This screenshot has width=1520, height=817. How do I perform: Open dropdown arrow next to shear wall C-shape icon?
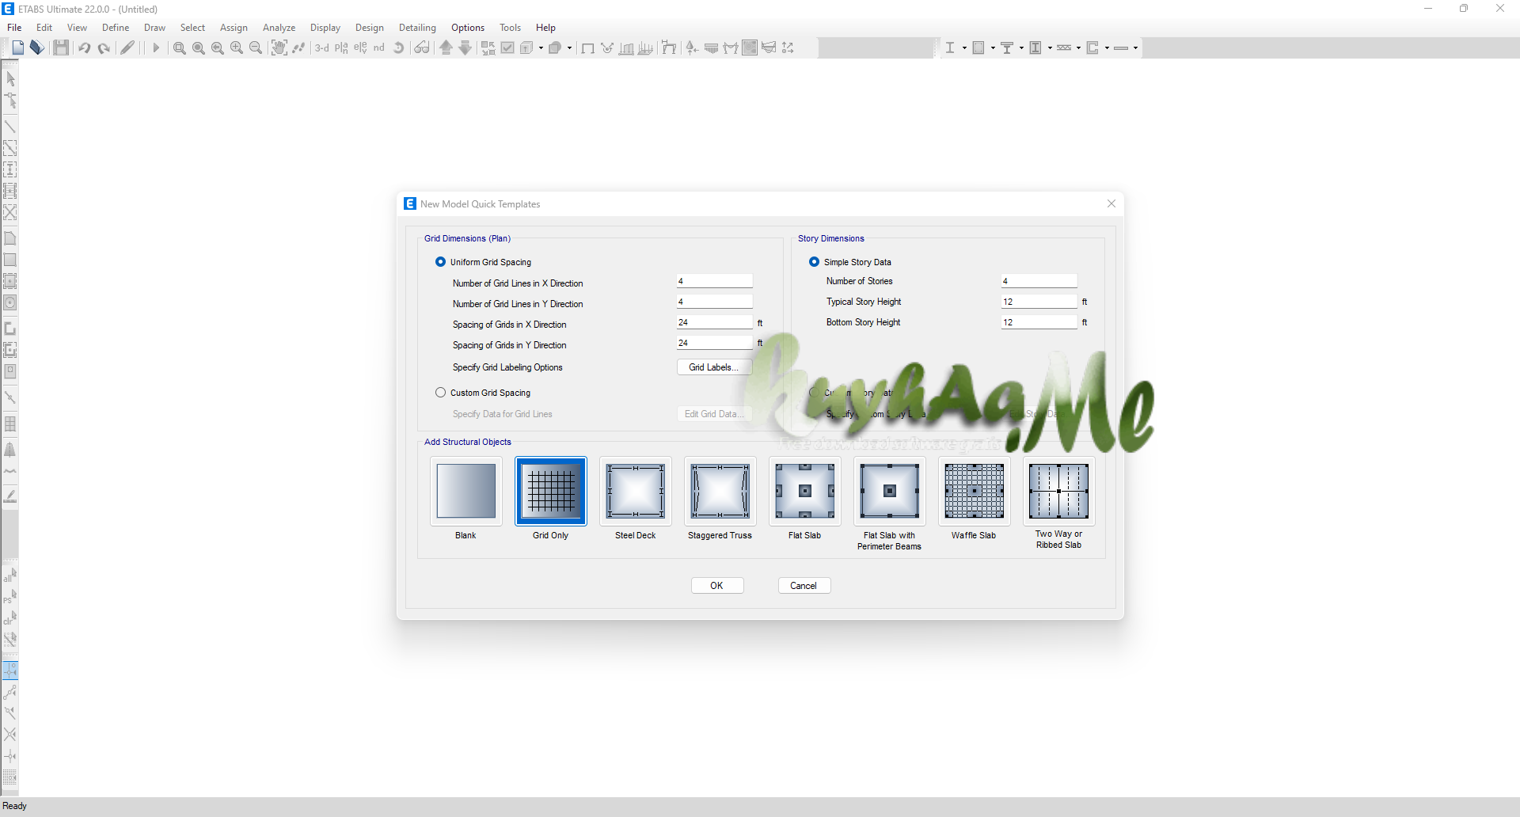[x=1107, y=47]
